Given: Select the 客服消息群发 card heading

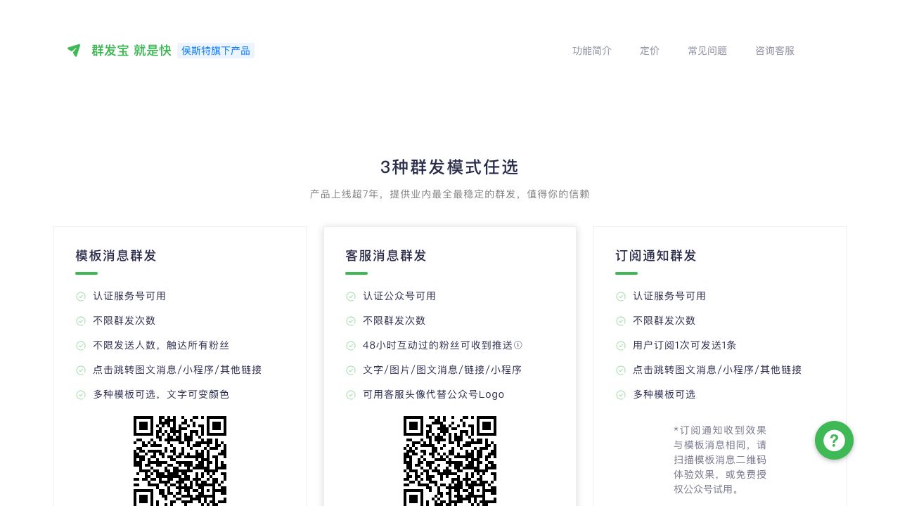Looking at the screenshot, I should (386, 256).
